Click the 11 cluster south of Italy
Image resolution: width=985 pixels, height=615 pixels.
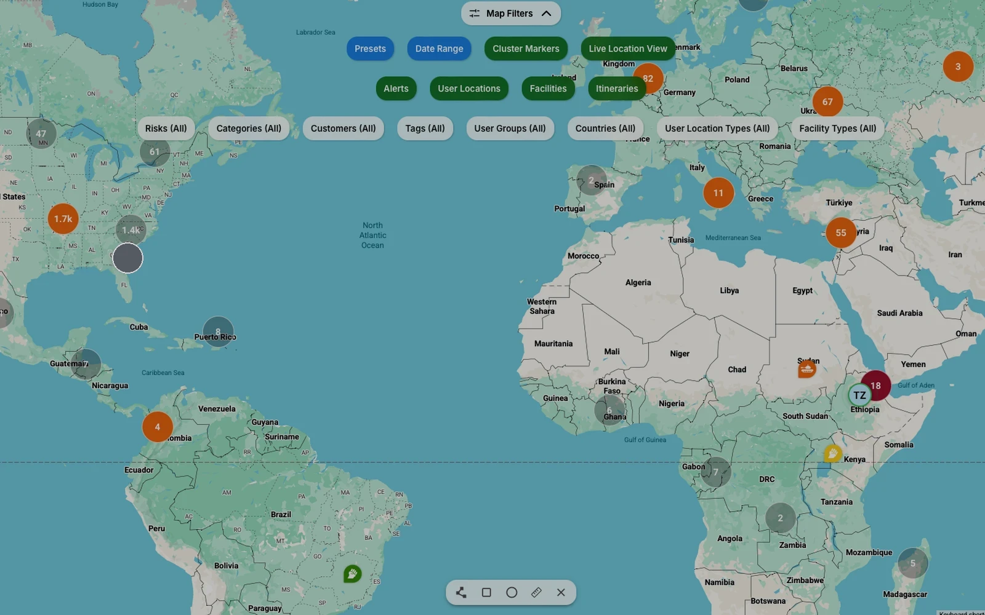tap(718, 193)
